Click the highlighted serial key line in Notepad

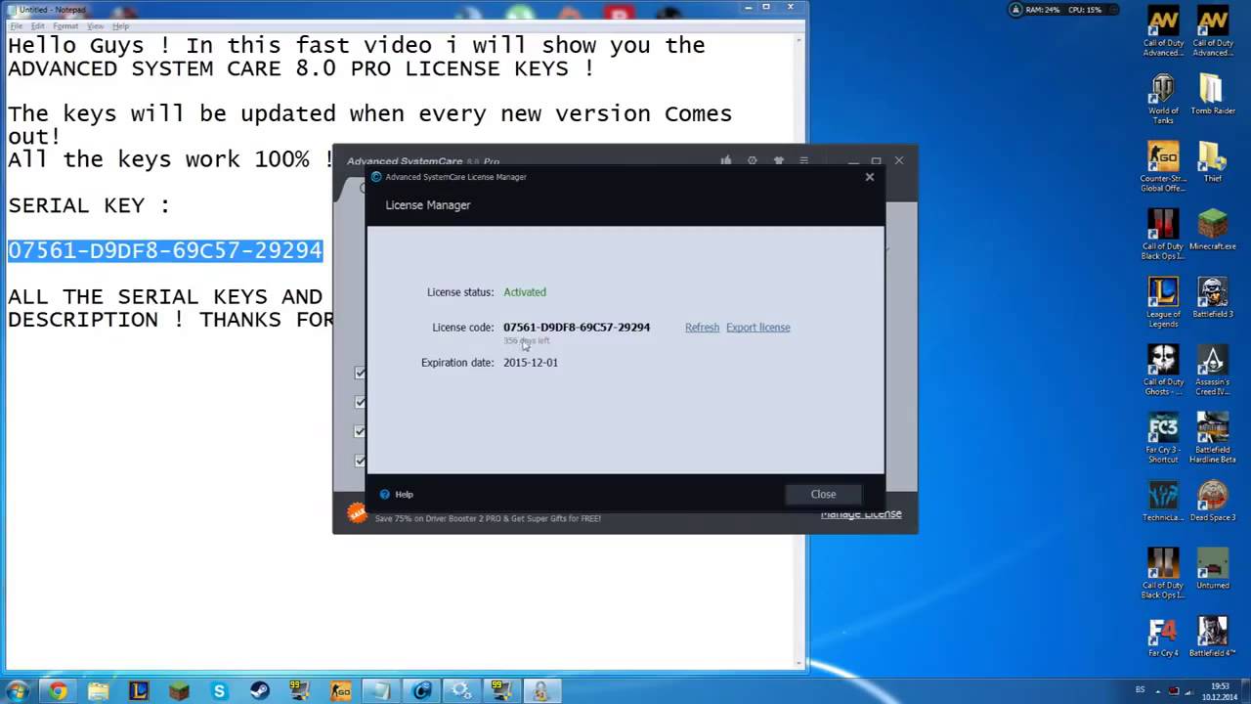165,250
